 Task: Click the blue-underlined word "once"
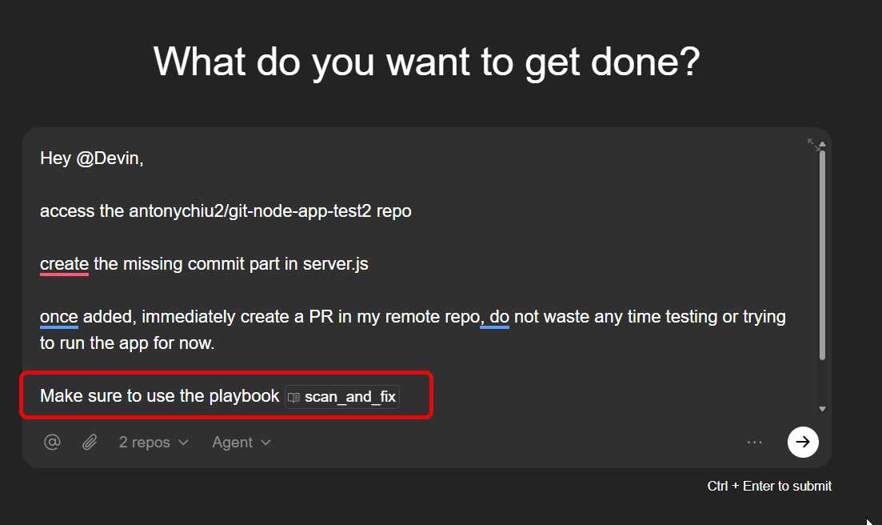(58, 317)
